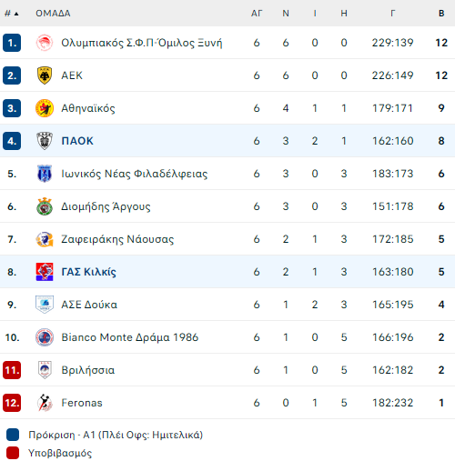
Task: Sort standings by the Β points header
Action: (441, 14)
